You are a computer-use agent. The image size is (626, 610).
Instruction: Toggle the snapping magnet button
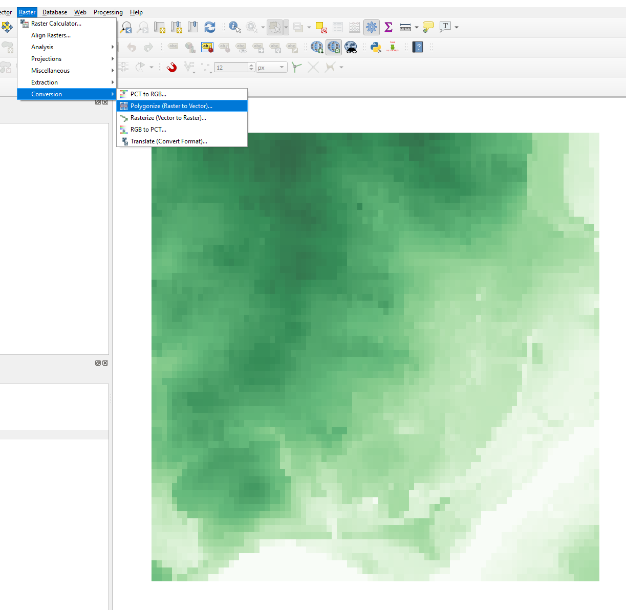(x=171, y=68)
